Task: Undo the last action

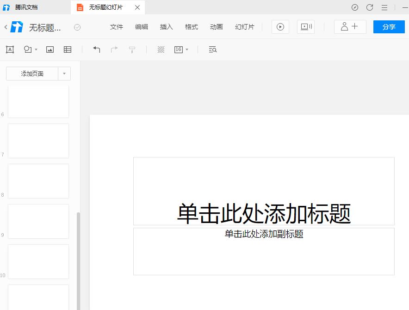Action: tap(97, 49)
